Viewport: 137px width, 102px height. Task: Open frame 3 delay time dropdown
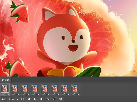27,94
